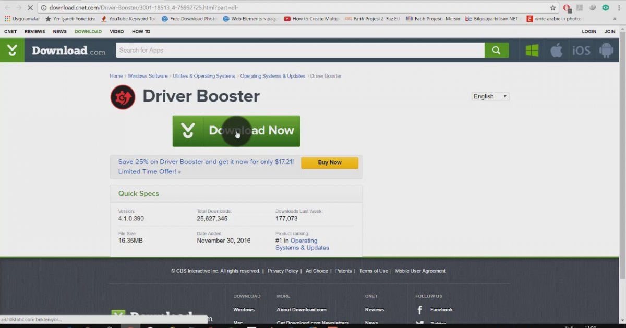Screen dimensions: 626x328
Task: Open the Fatih Projesi 2. Faz bookmark
Action: 372,19
